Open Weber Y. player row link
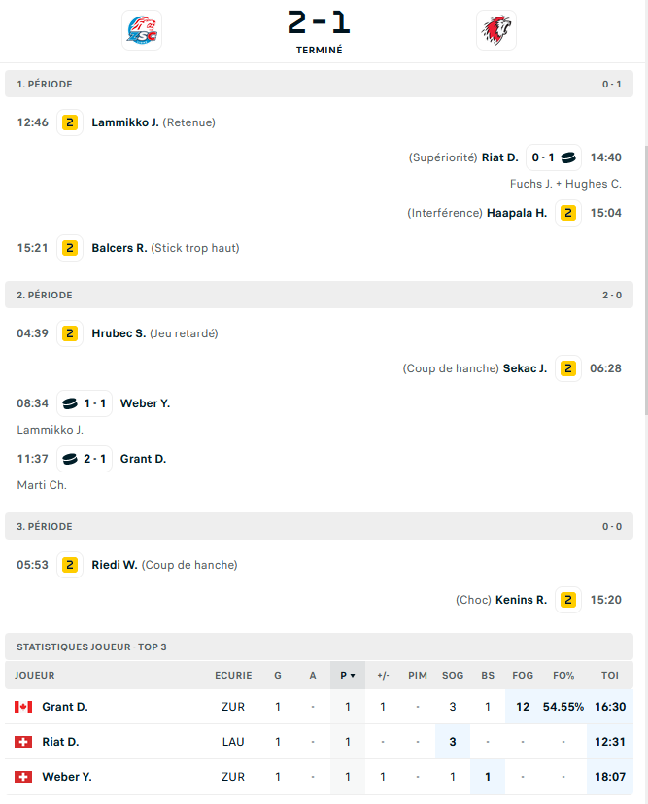The width and height of the screenshot is (648, 804). pos(67,777)
